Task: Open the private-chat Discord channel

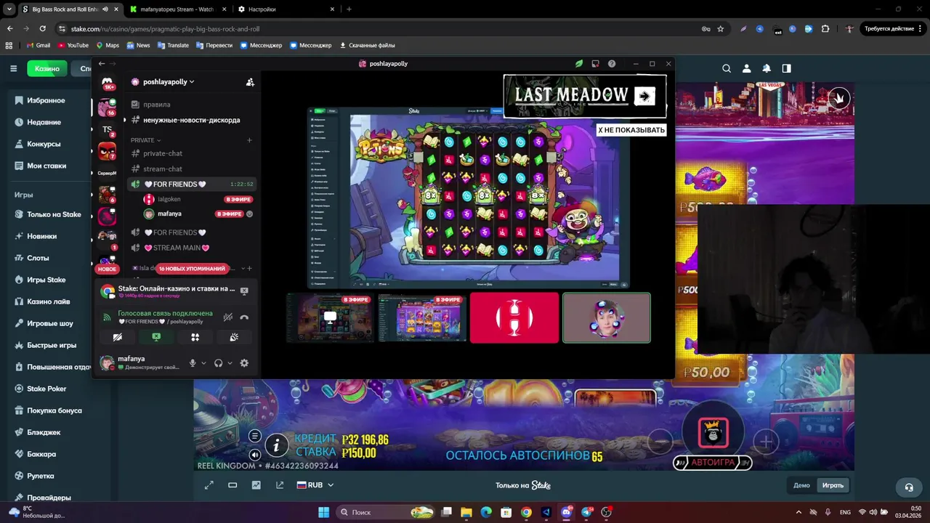Action: (163, 153)
